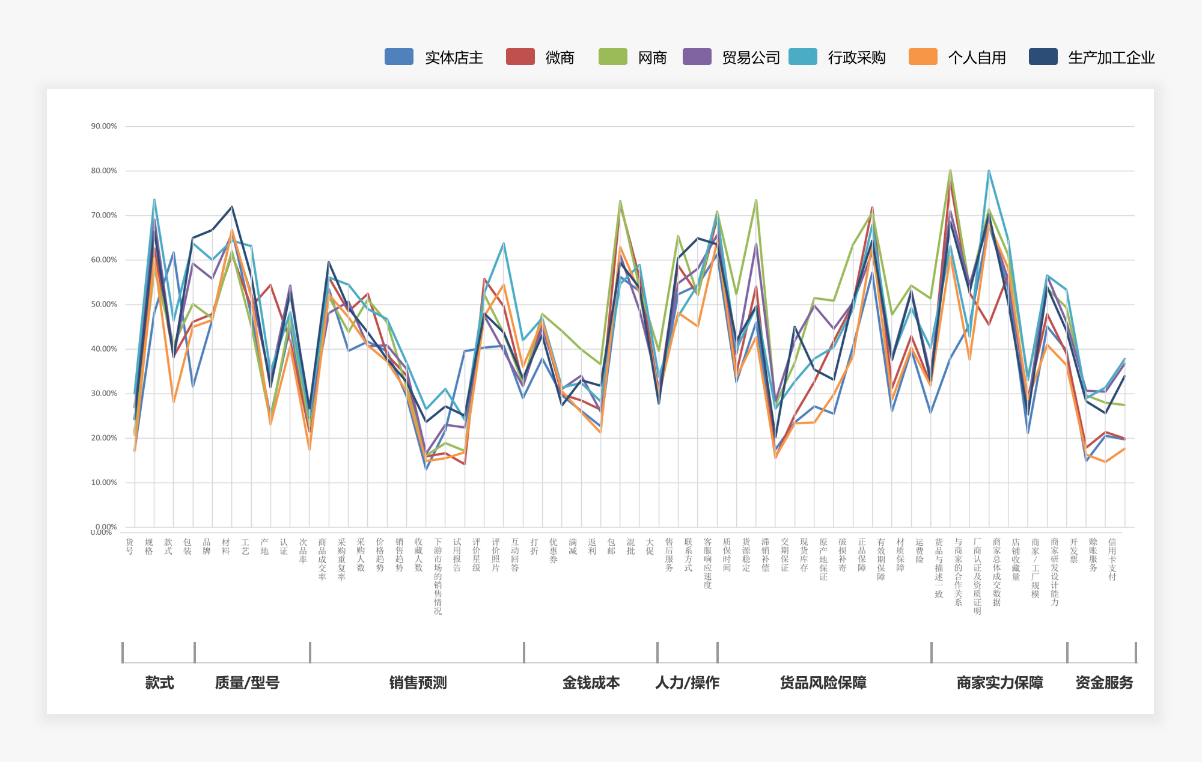The image size is (1202, 762).
Task: Click the purple 贸易公司 legend swatch
Action: 697,56
